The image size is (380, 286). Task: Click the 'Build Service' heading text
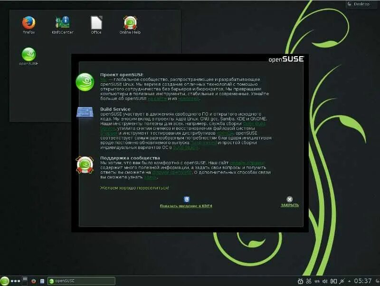click(115, 109)
